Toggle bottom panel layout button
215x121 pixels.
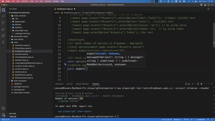click(x=205, y=5)
